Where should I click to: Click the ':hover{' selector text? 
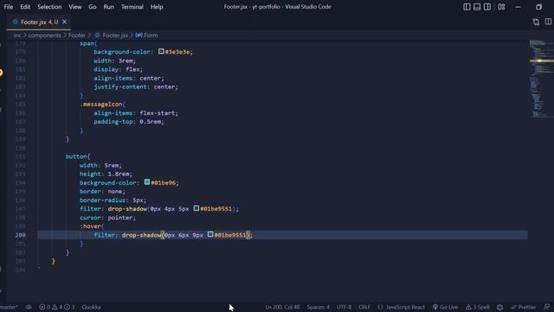pos(92,226)
